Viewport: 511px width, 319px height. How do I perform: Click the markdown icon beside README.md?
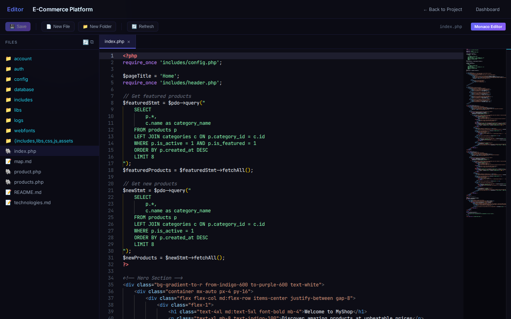[8, 192]
